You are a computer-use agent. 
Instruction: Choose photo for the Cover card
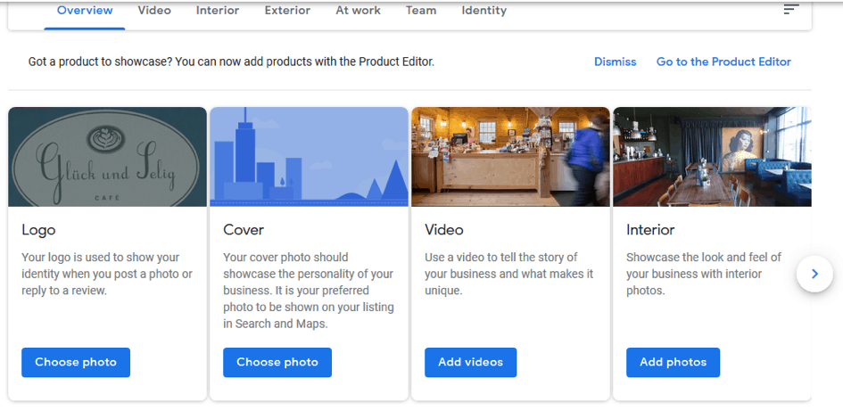click(277, 362)
